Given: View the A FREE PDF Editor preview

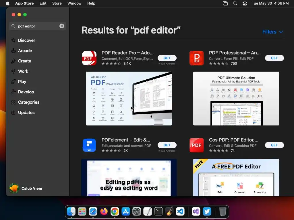Looking at the screenshot, I should pyautogui.click(x=236, y=177).
